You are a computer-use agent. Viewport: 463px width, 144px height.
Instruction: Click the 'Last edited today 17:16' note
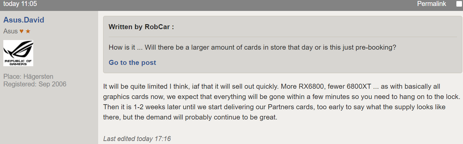(x=137, y=139)
